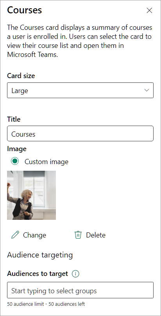
Task: Click the Delete image button
Action: [90, 235]
